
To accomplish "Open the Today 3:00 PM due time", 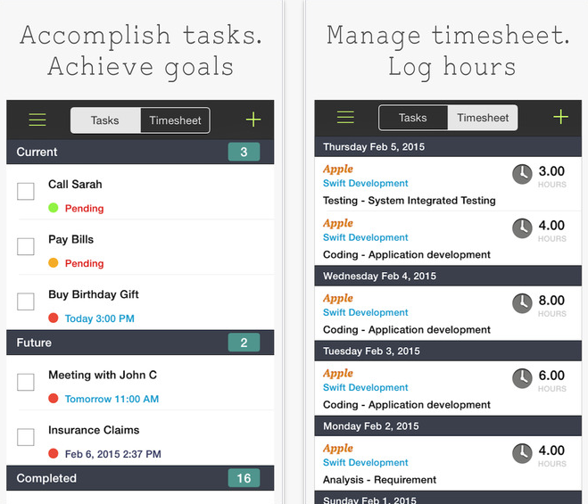I will tap(100, 318).
